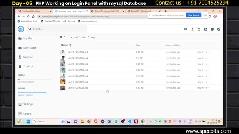Open the search tab list dropdown

pyautogui.click(x=199, y=11)
